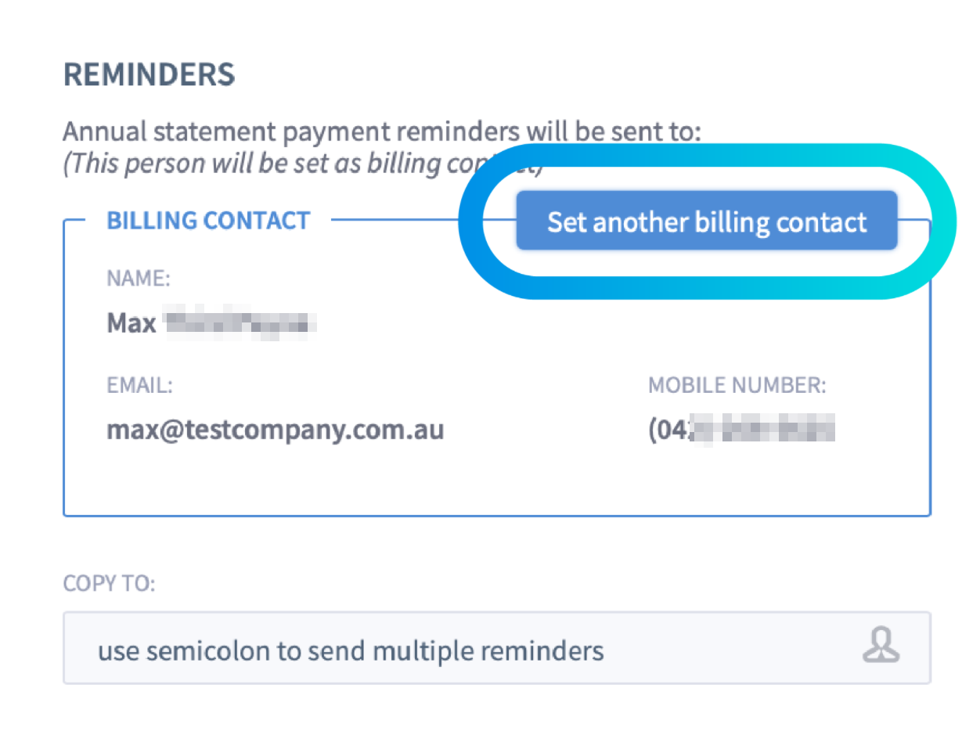962x742 pixels.
Task: Open the contact picker icon in Copy To field
Action: pos(881,648)
